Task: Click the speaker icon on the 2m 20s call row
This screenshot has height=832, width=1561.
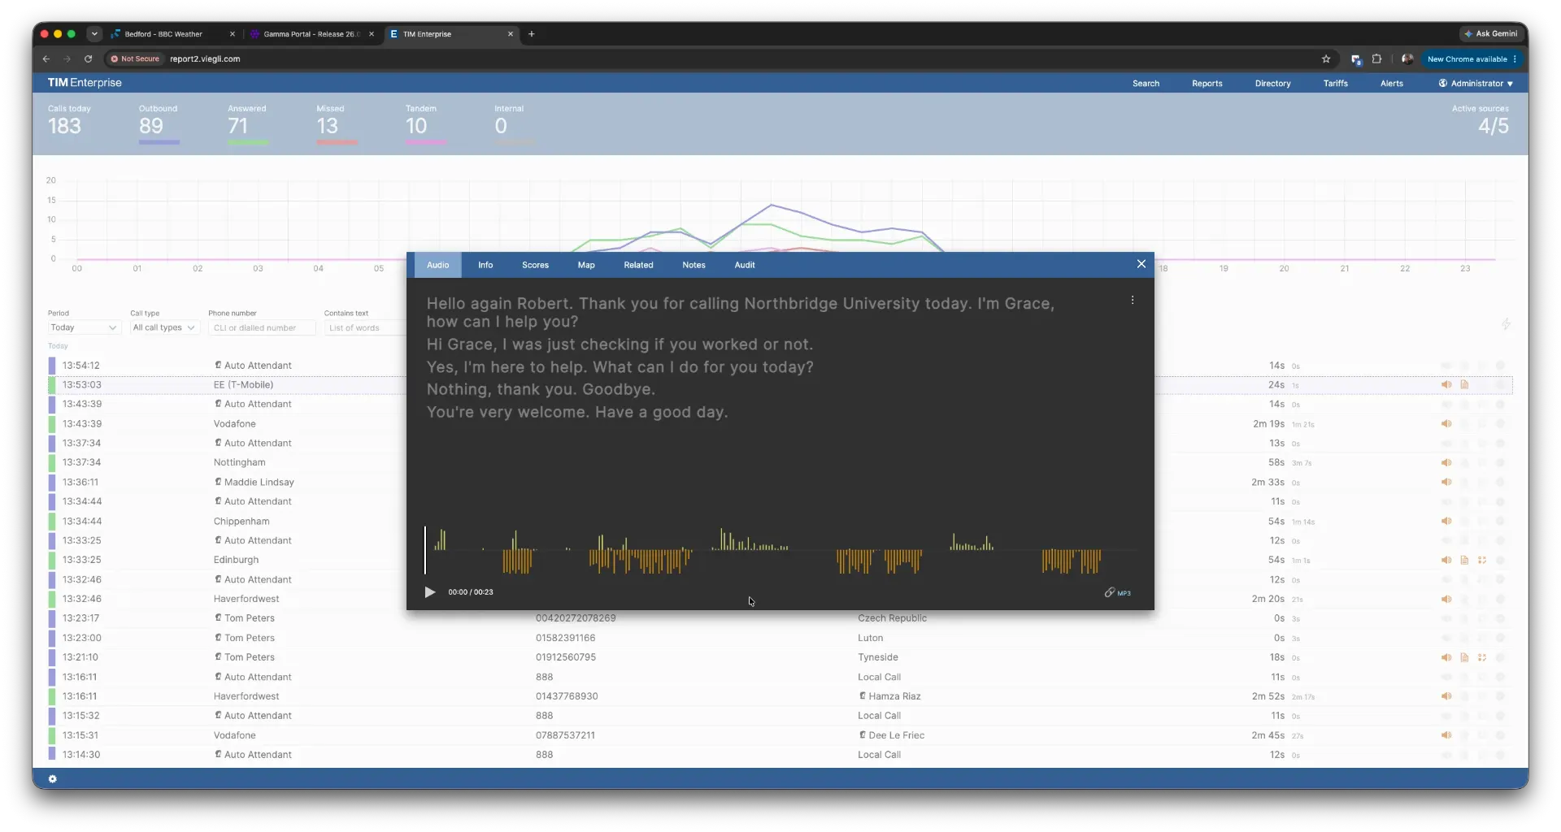Action: [x=1446, y=600]
